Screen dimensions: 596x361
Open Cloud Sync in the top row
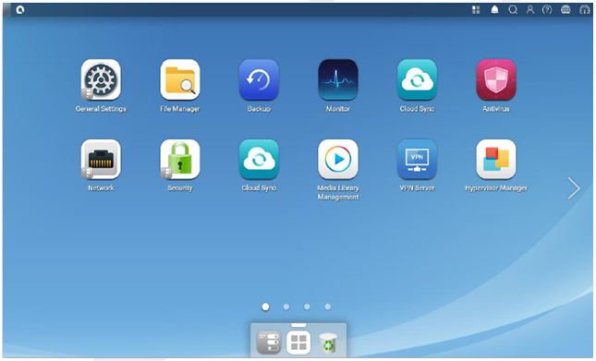coord(417,79)
